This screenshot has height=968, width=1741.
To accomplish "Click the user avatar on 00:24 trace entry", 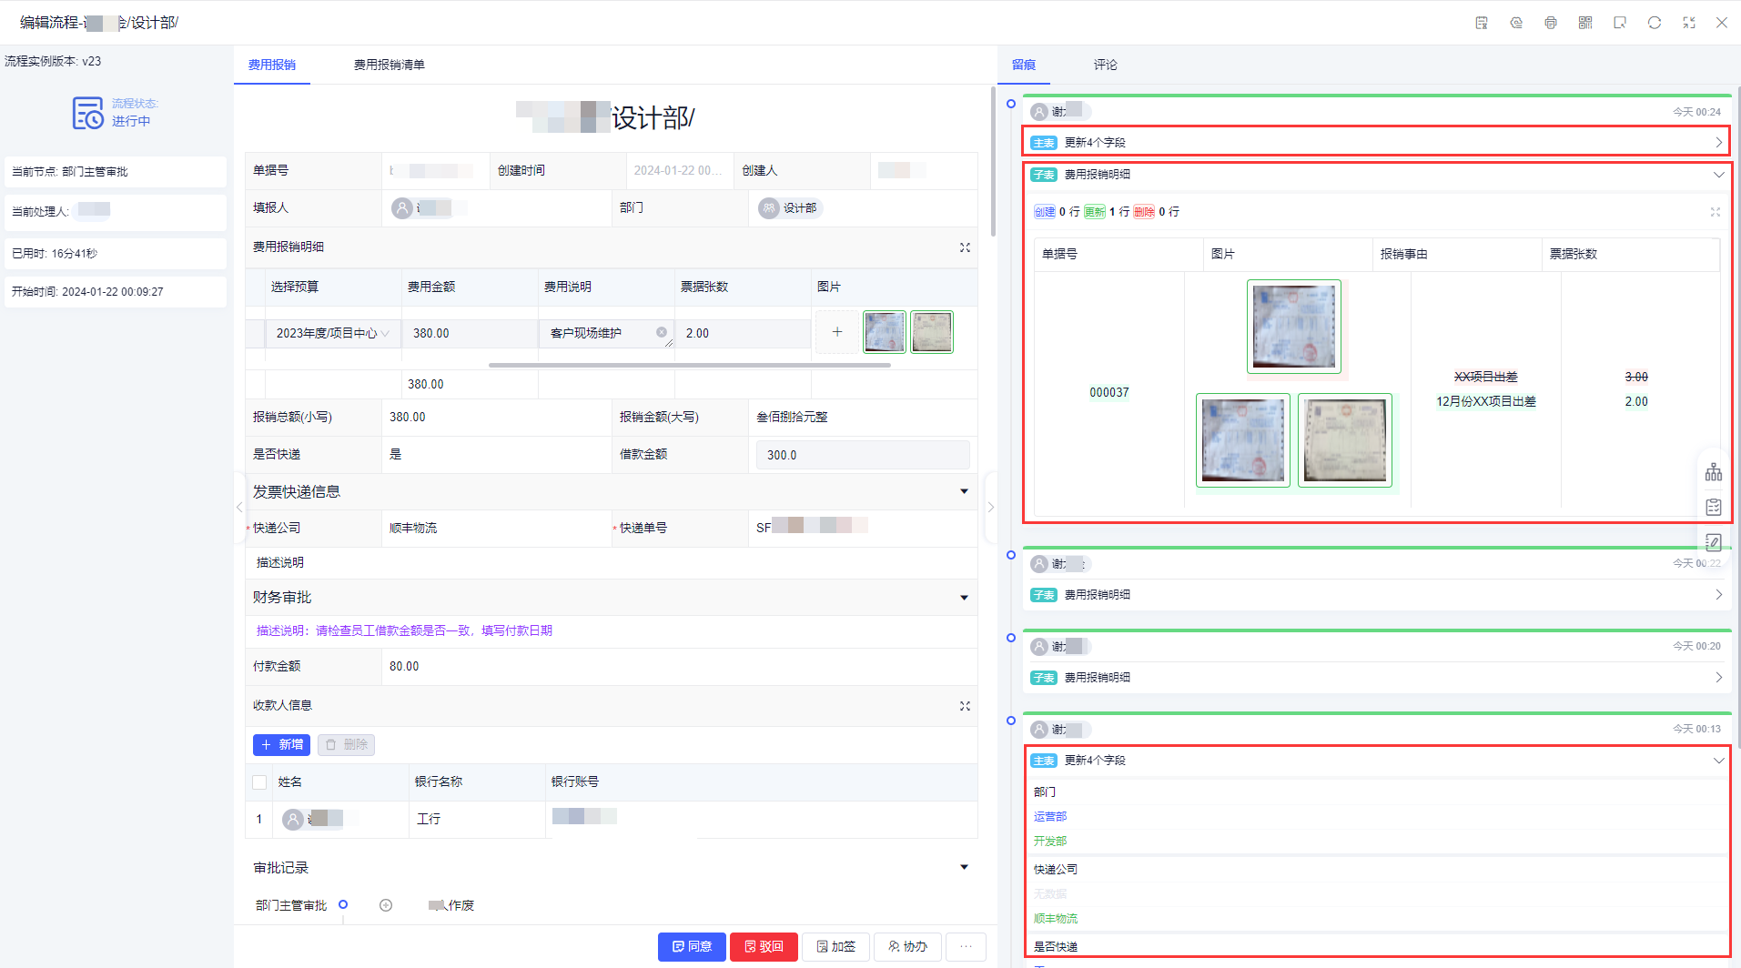I will pos(1040,112).
